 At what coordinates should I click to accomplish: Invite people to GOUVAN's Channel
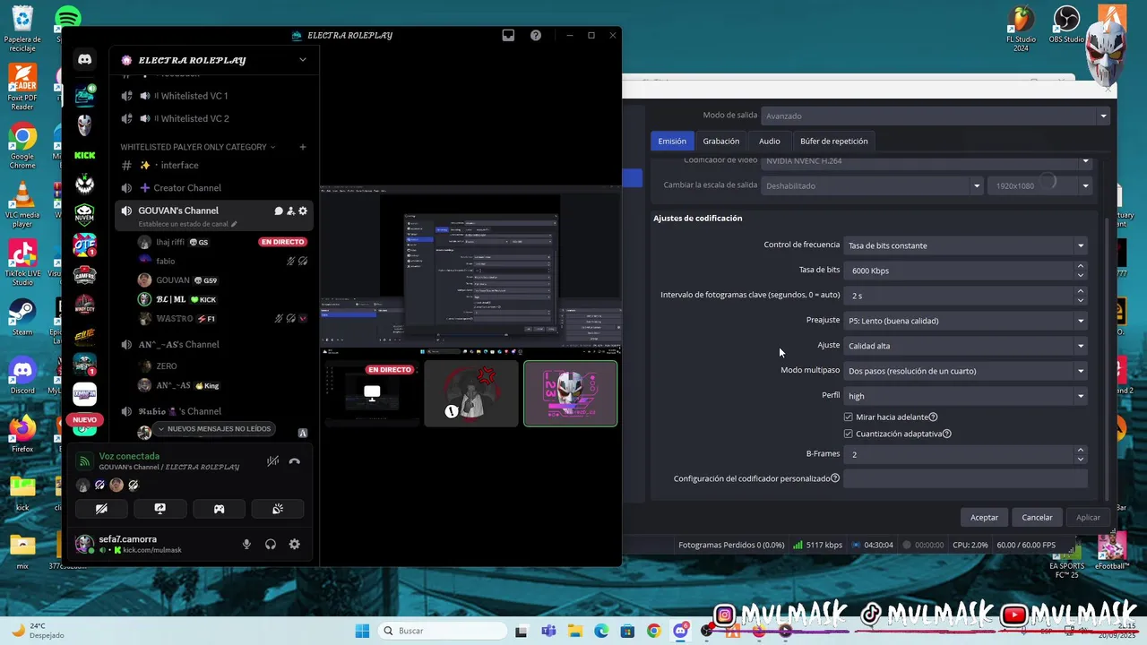[x=290, y=211]
